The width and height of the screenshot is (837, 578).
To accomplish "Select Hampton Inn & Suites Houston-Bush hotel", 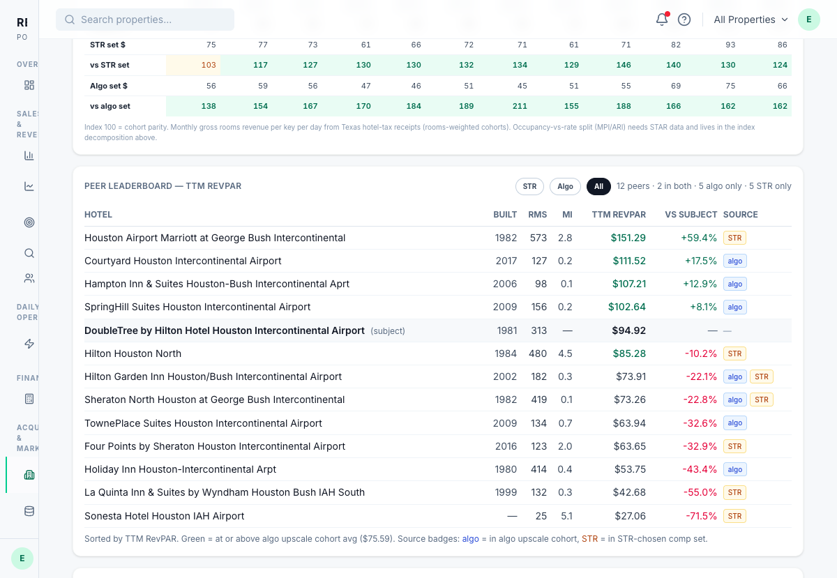I will click(217, 284).
